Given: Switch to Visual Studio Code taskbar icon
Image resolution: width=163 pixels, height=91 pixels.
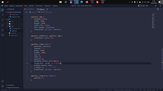Looking at the screenshot, I should (x=76, y=2).
